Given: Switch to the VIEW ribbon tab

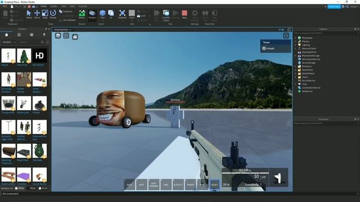Looking at the screenshot, I should 73,6.
